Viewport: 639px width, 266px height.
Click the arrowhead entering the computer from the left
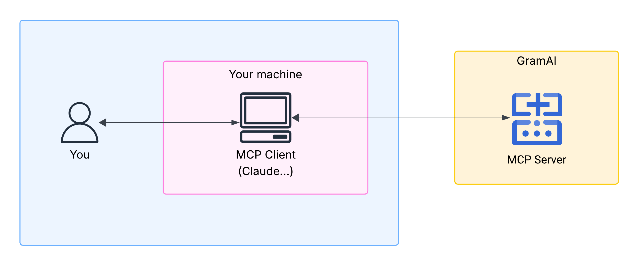point(235,122)
